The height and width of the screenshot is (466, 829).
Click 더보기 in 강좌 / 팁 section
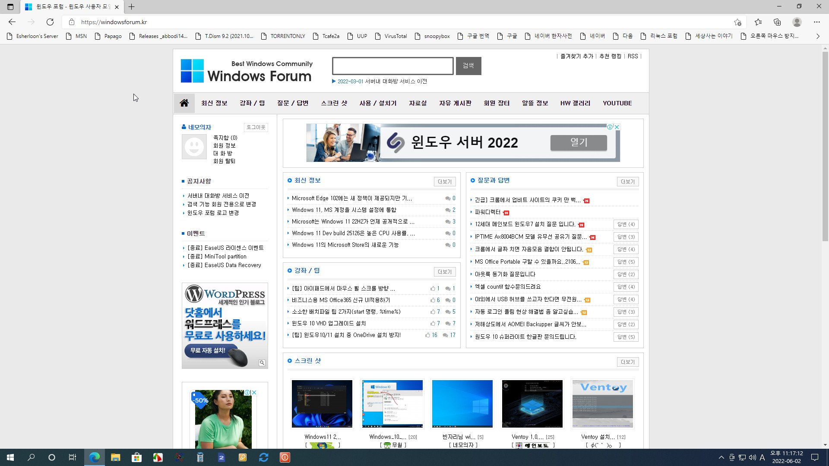pyautogui.click(x=445, y=272)
